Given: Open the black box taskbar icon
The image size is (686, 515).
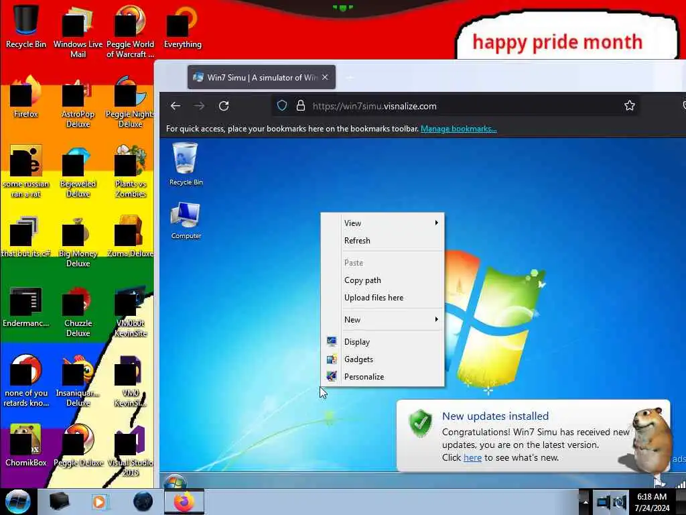Looking at the screenshot, I should 59,502.
